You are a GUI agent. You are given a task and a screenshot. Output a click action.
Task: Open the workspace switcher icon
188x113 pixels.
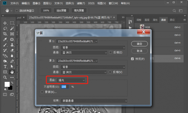point(180,11)
